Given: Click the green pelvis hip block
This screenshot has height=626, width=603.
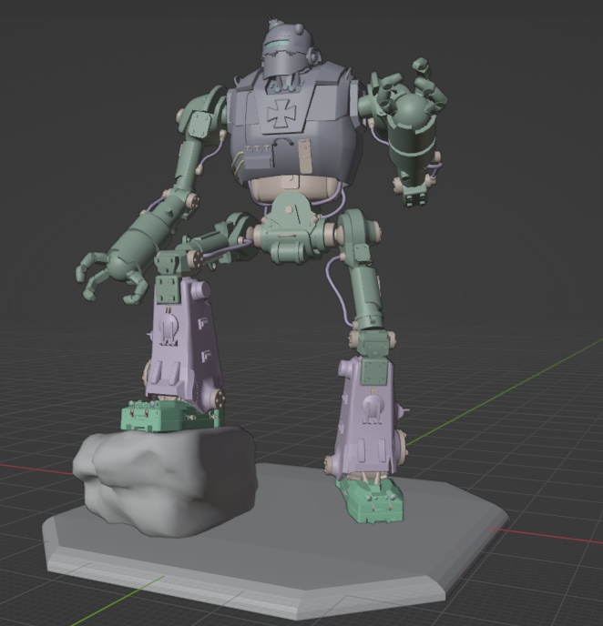Looking at the screenshot, I should 293,227.
